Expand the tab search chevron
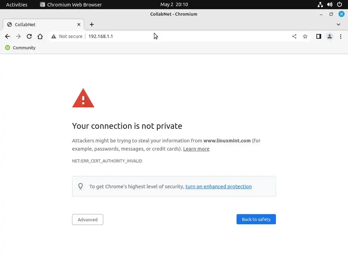The height and width of the screenshot is (261, 348). click(x=338, y=24)
